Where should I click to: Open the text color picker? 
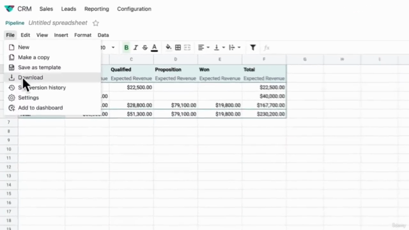155,47
